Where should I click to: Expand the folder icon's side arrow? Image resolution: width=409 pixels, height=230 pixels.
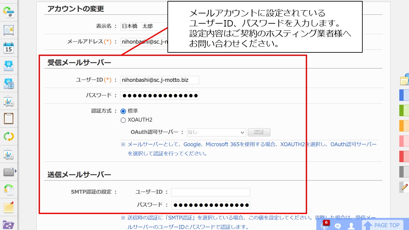tap(16, 172)
